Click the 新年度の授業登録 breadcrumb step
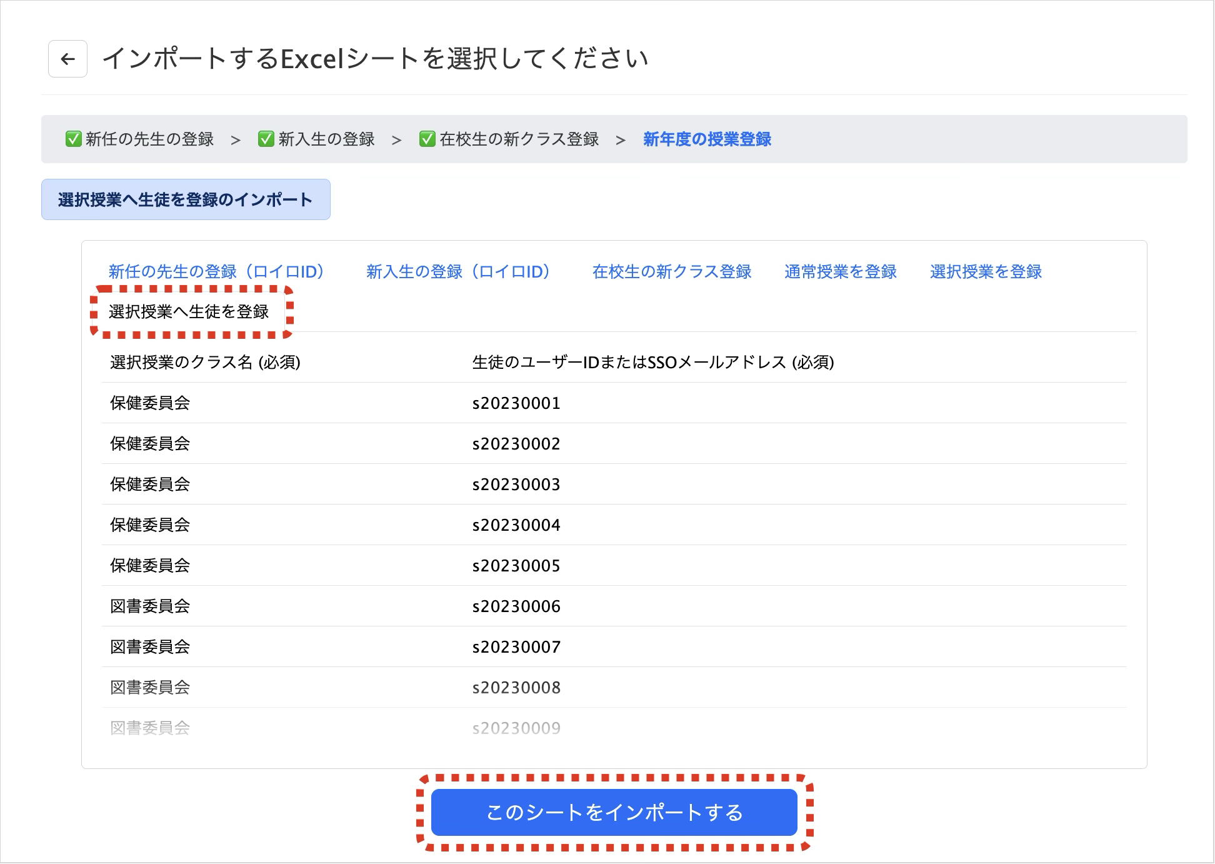This screenshot has width=1215, height=864. click(707, 139)
